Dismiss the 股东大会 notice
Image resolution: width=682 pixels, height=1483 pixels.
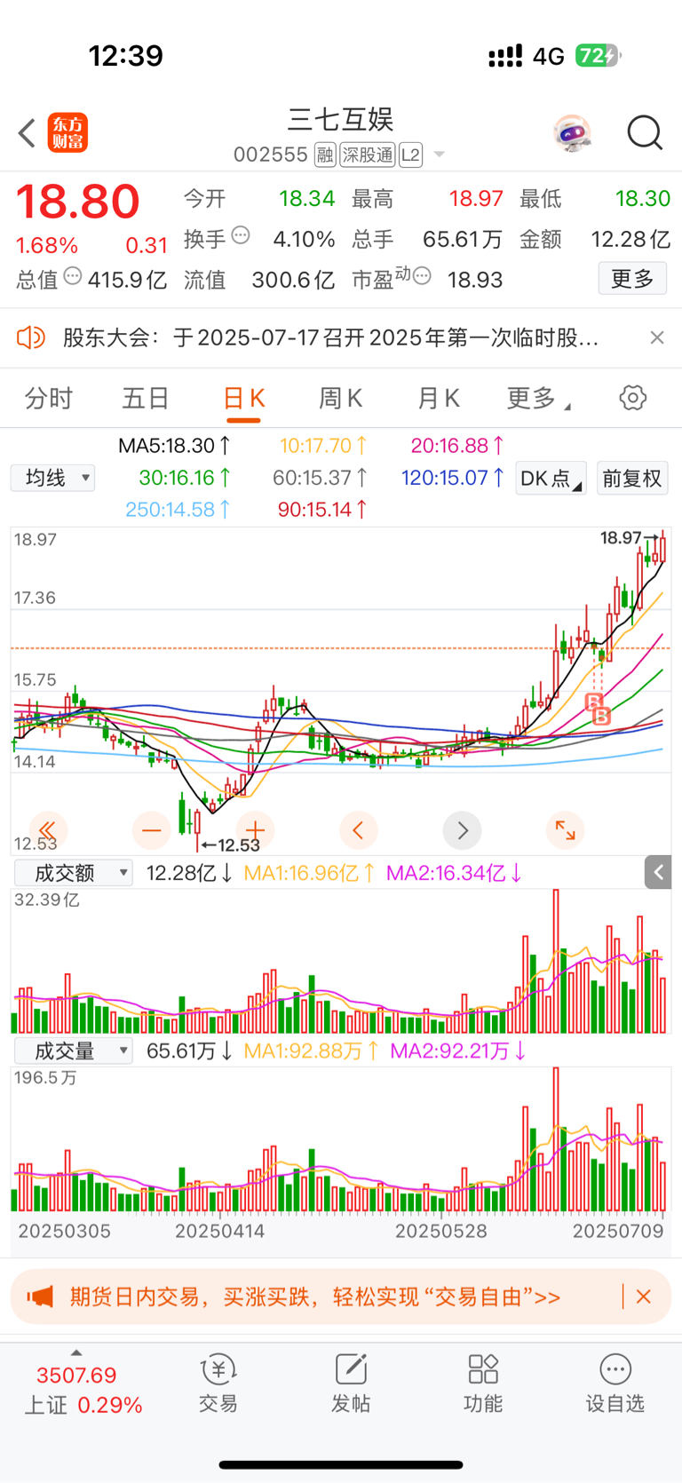click(656, 337)
